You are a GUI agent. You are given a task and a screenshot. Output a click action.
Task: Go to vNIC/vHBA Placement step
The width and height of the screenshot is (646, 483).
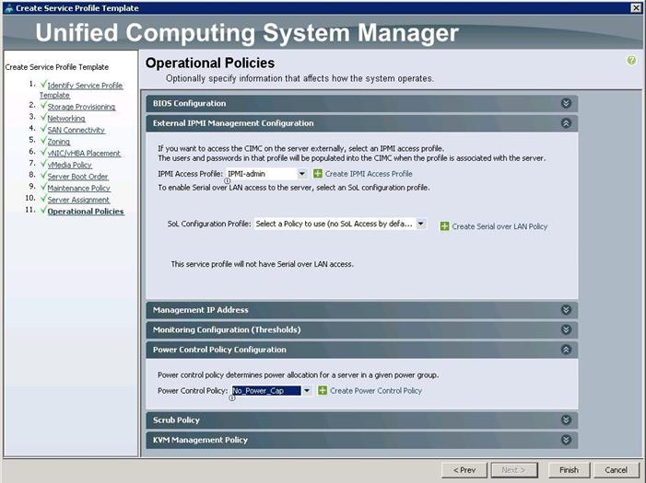click(84, 153)
